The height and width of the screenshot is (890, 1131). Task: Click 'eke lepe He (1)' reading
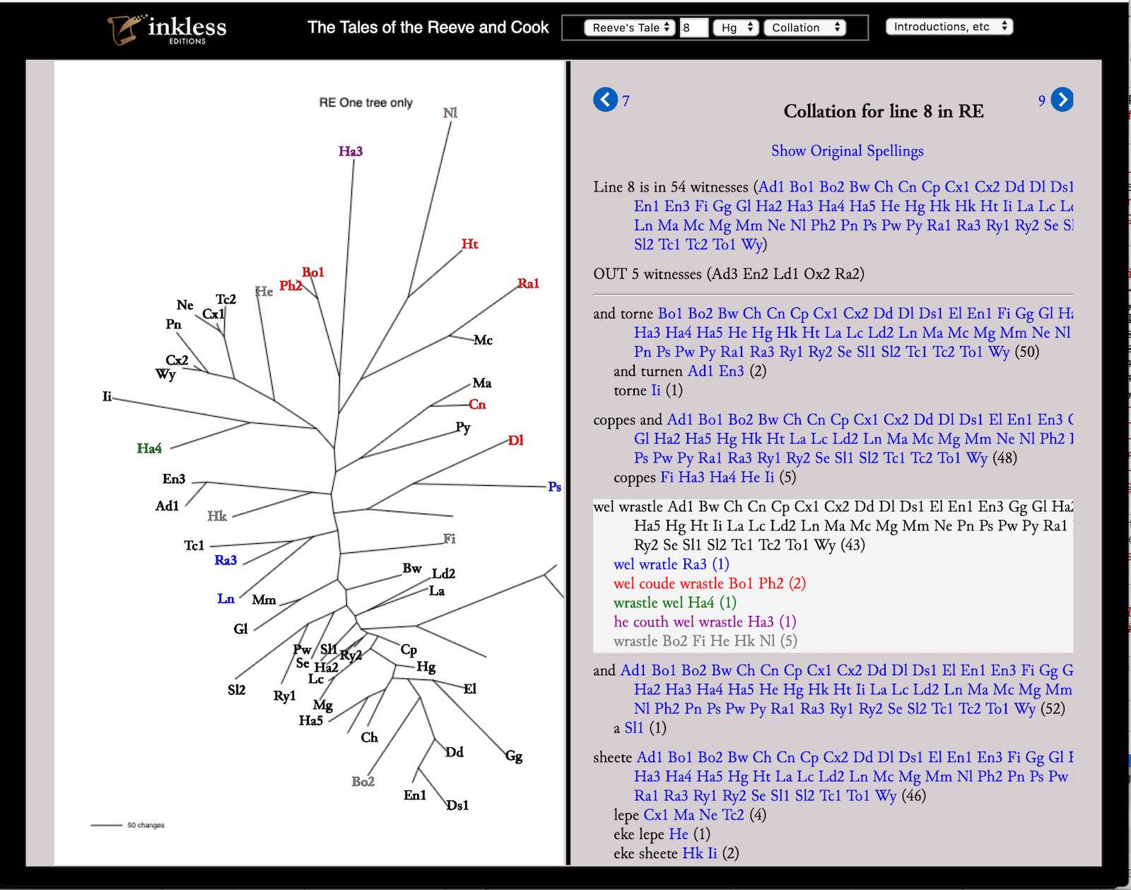(662, 833)
